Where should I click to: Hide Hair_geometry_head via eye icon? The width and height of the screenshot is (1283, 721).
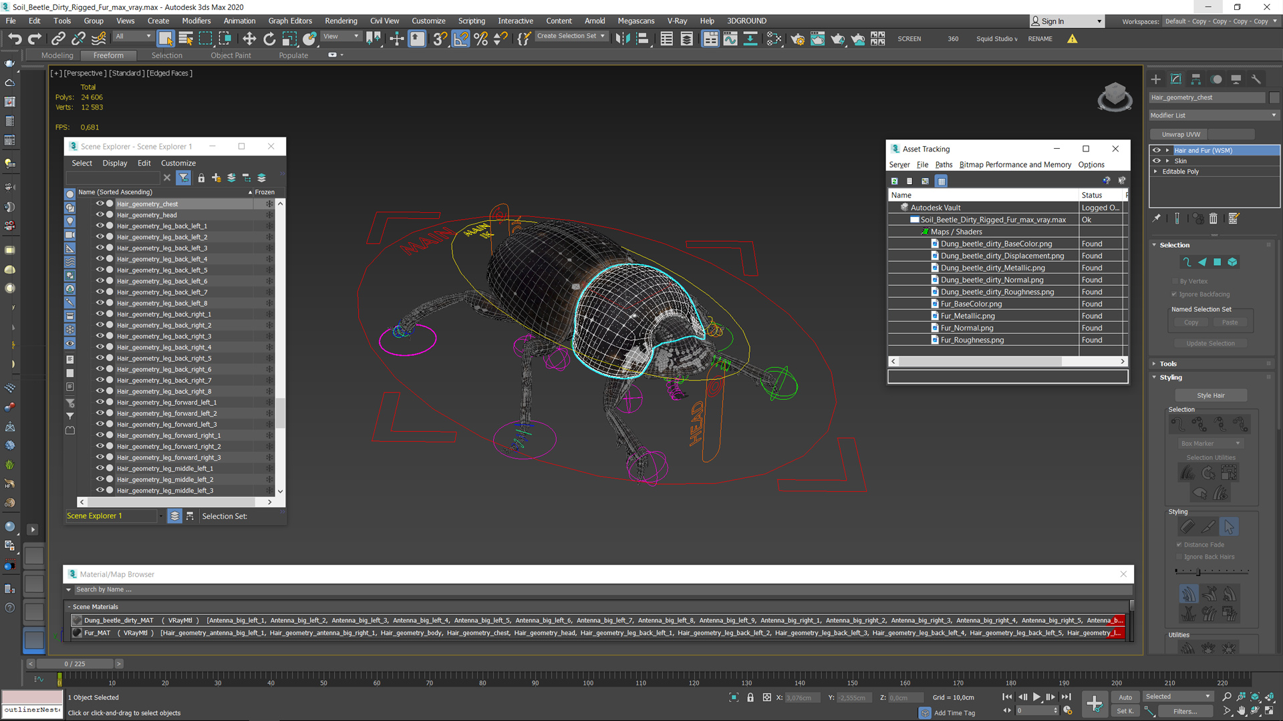[100, 215]
